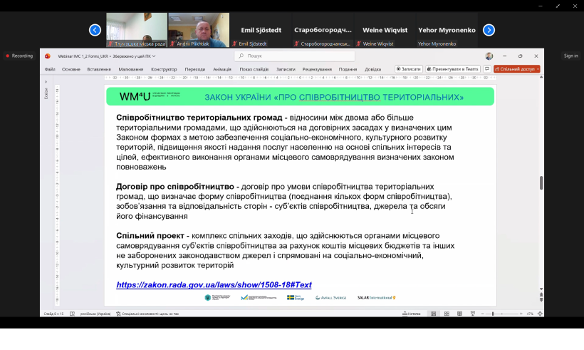Open the zakon.rada.gov.ua law link
The height and width of the screenshot is (350, 584).
tap(214, 284)
